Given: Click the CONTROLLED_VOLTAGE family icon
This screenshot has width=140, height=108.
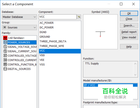Looking at the screenshot, I should pos(5,56).
